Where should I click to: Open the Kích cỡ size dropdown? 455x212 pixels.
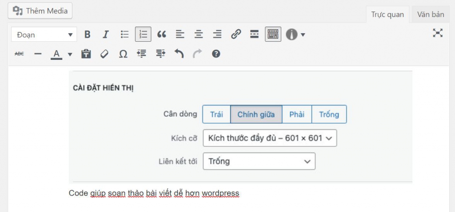pos(270,138)
